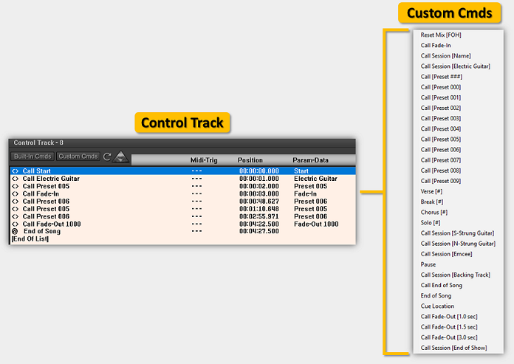Click the @ icon on End of Song row
The width and height of the screenshot is (514, 364).
(x=15, y=231)
